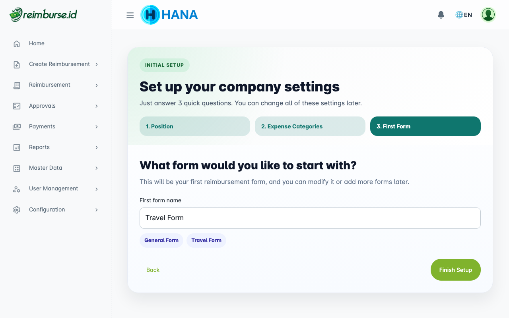This screenshot has height=318, width=509.
Task: Expand the Master Data submenu
Action: pos(96,168)
